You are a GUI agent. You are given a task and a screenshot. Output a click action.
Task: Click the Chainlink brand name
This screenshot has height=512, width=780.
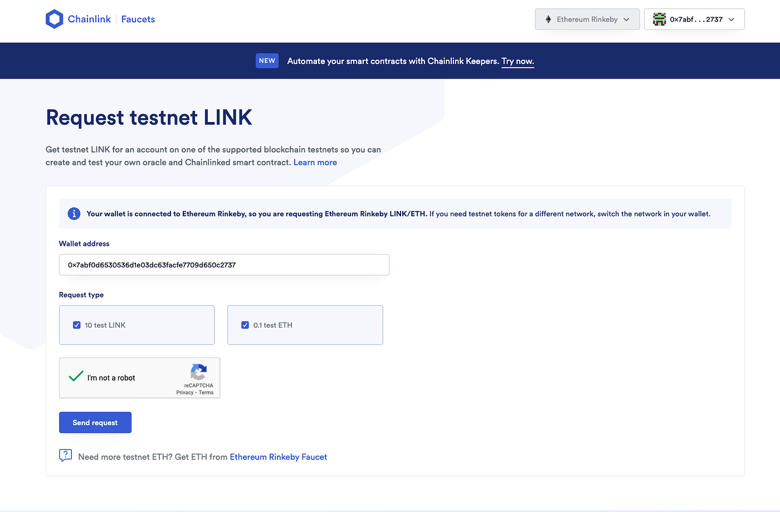point(89,19)
